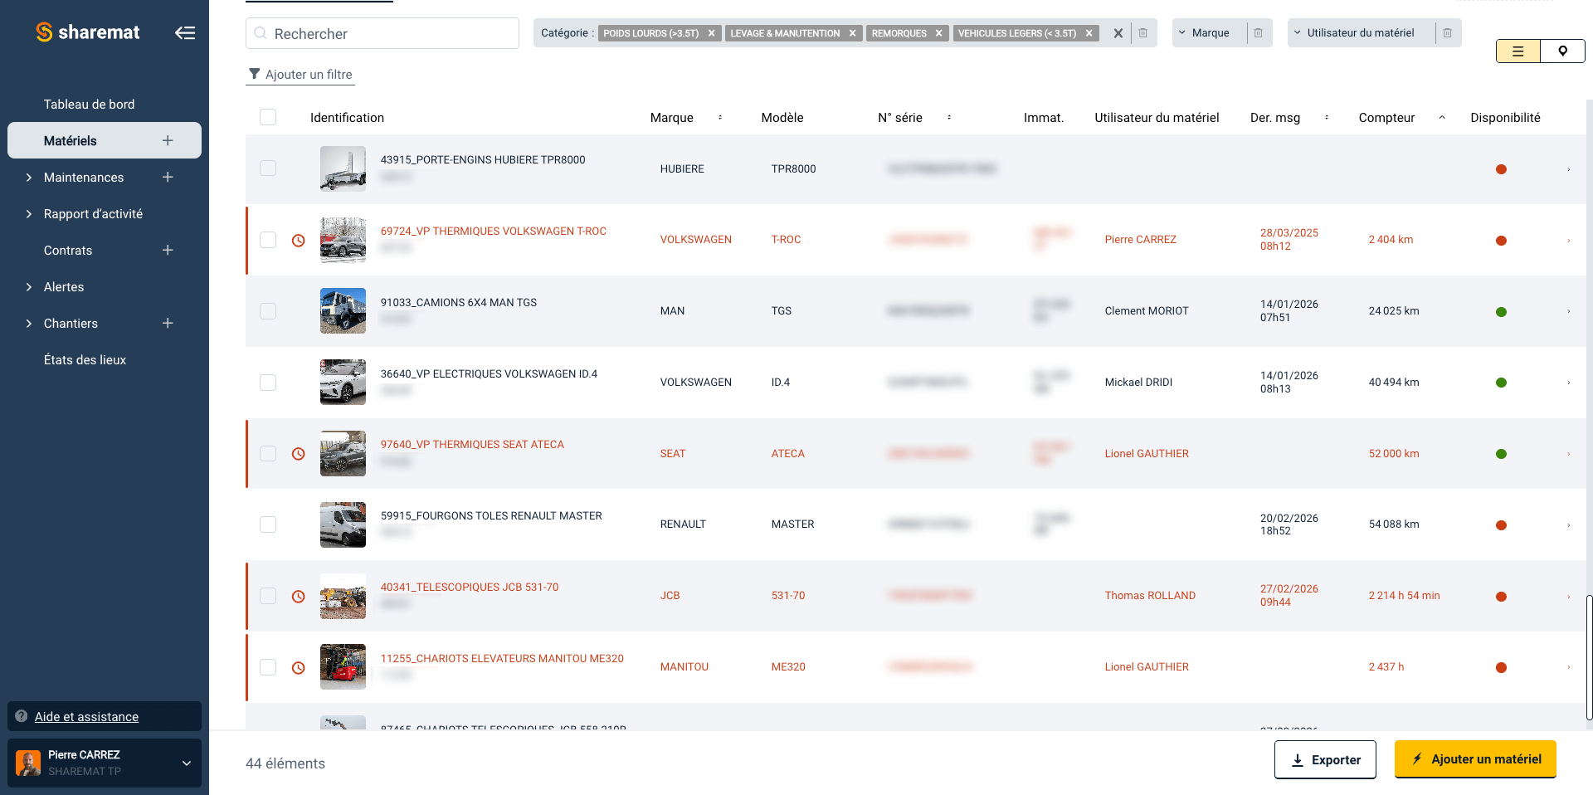Collapse the sidebar with the double-arrow icon
1593x795 pixels.
(185, 32)
